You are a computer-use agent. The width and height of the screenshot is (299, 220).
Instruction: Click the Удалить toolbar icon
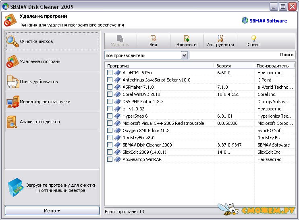click(120, 39)
